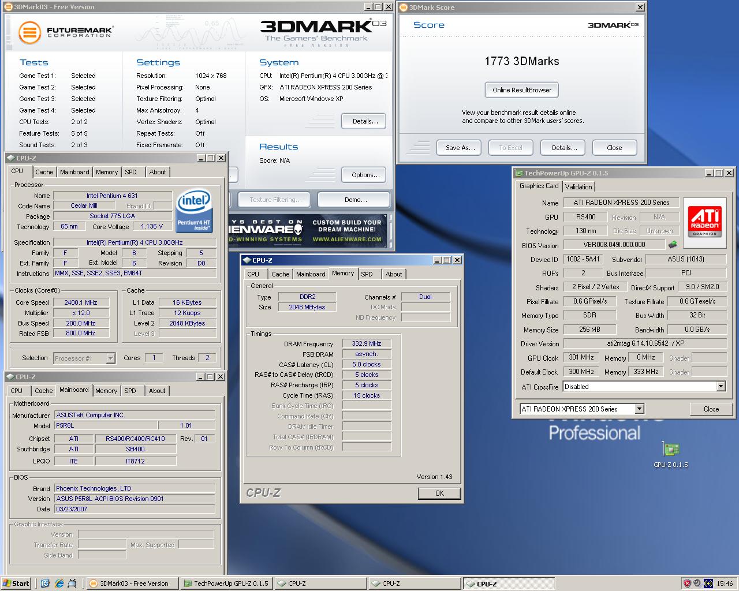Viewport: 739px width, 591px height.
Task: Open Memory tab in CPU-Z Processor window
Action: pos(107,172)
